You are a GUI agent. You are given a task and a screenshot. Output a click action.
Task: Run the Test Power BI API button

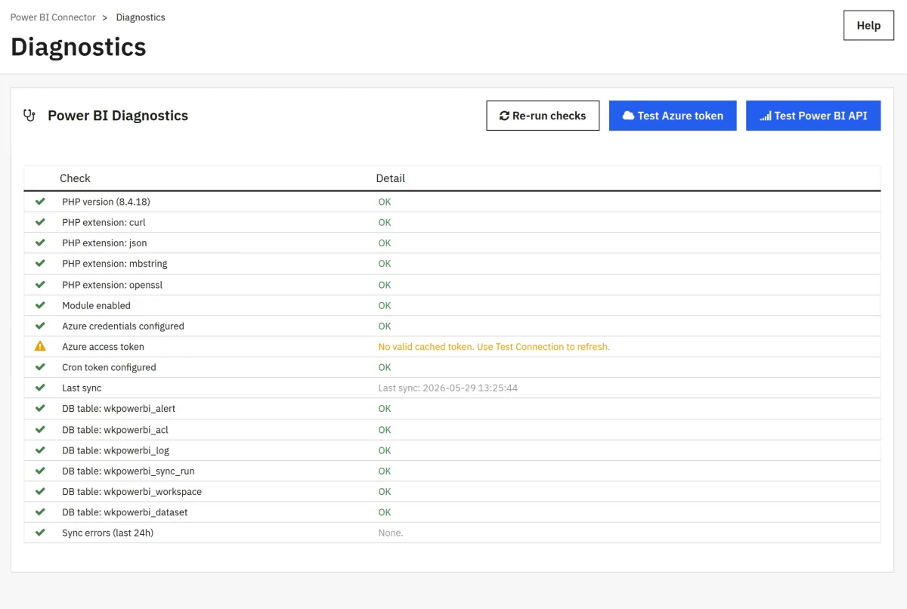pyautogui.click(x=813, y=116)
